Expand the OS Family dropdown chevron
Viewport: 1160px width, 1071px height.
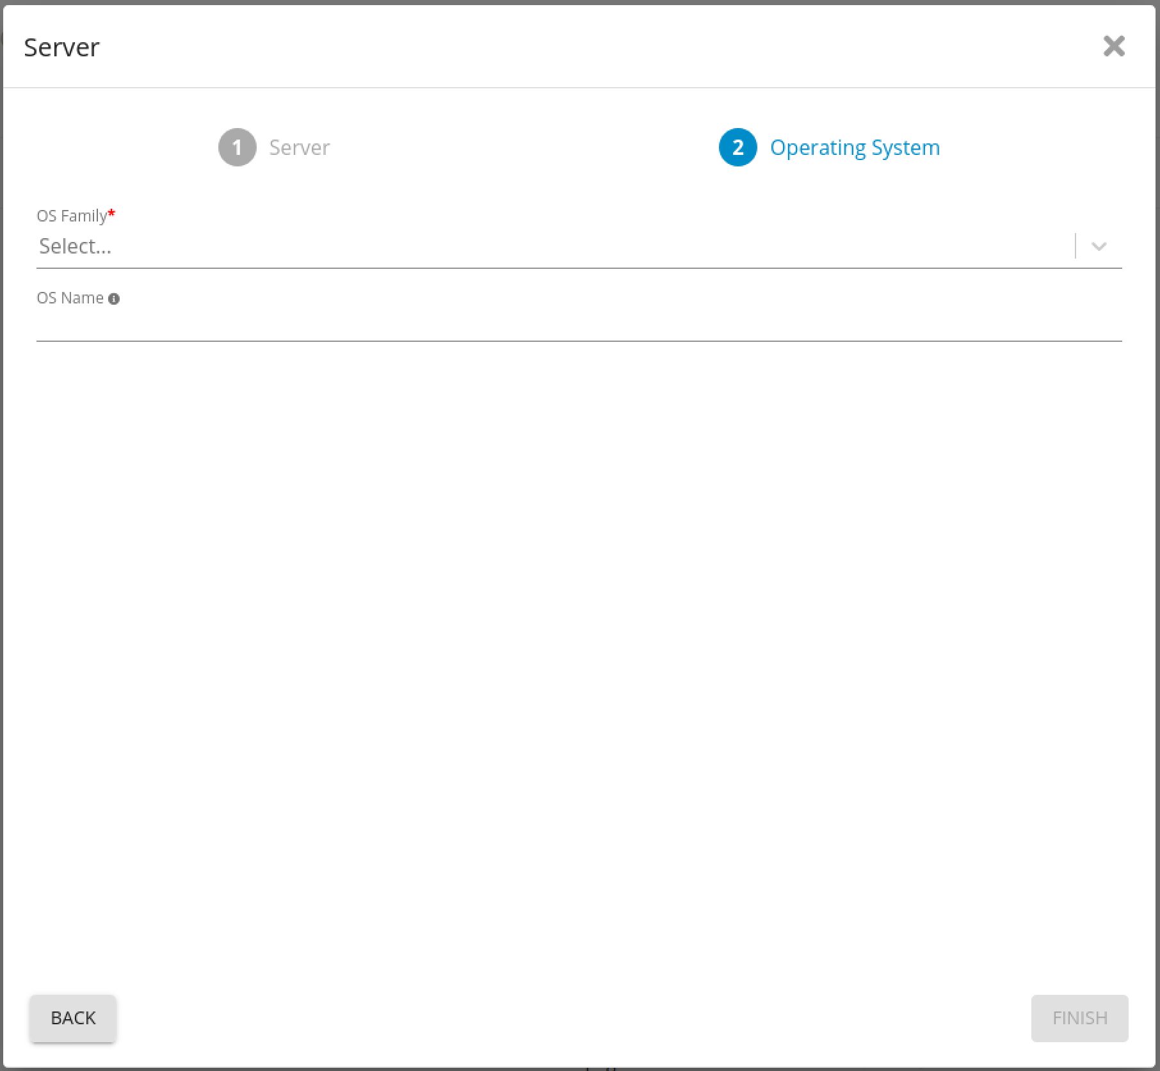[1099, 246]
